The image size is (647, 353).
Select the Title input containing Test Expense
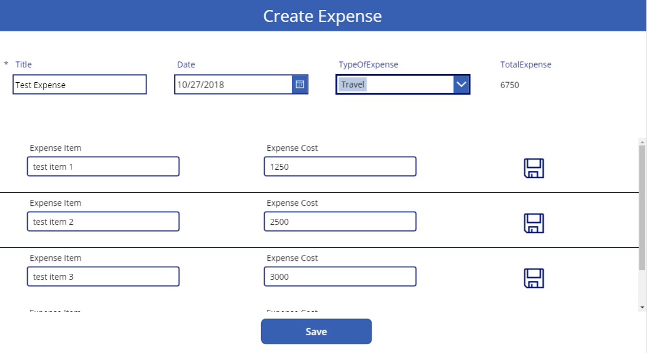(x=80, y=85)
